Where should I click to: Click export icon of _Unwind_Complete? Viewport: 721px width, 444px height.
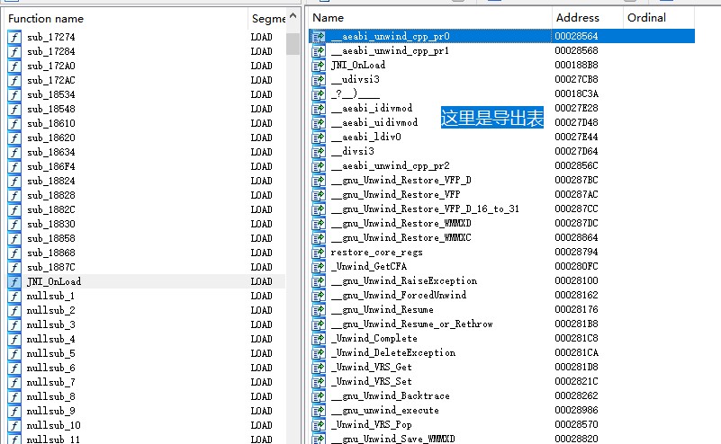pos(319,339)
